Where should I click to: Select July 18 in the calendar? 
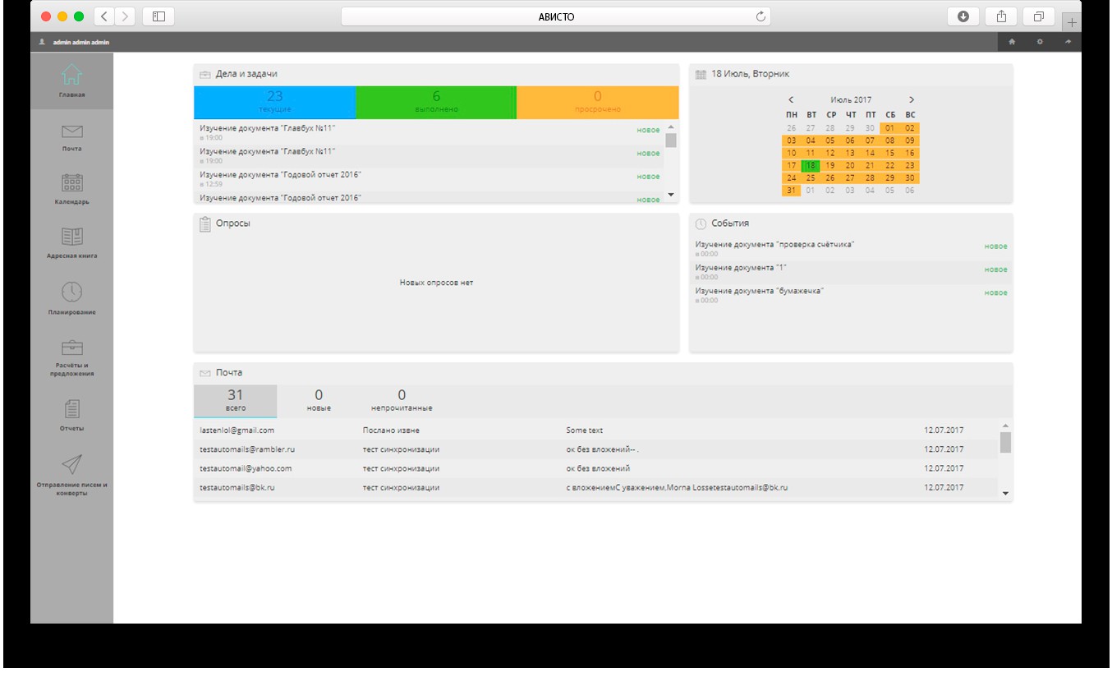(x=811, y=165)
